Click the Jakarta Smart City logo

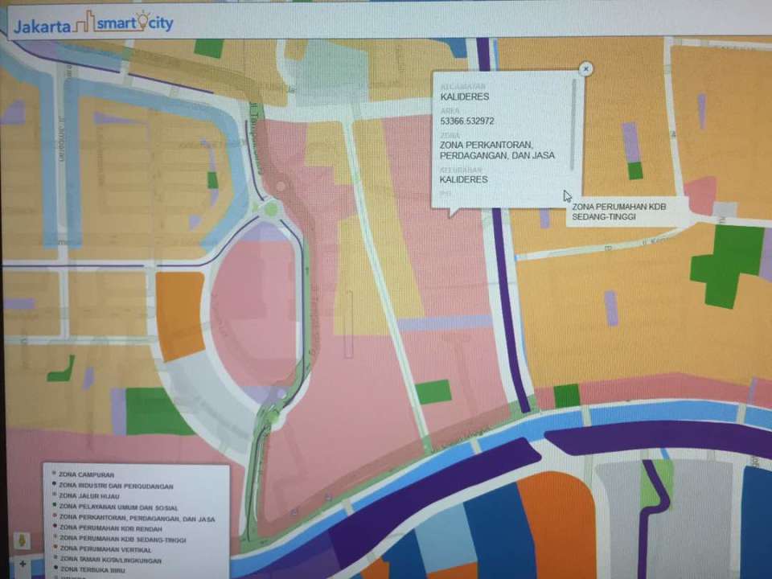click(x=92, y=23)
